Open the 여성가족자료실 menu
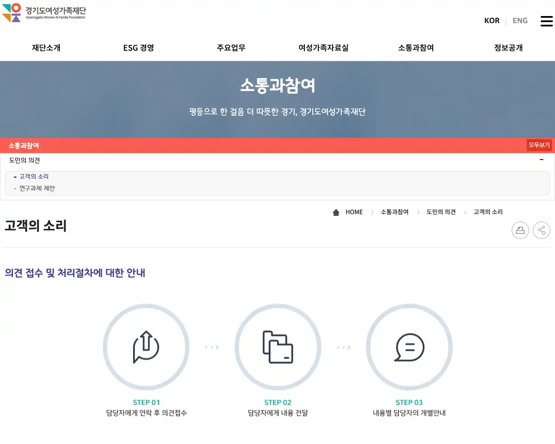Viewport: 555px width, 444px height. click(x=323, y=48)
